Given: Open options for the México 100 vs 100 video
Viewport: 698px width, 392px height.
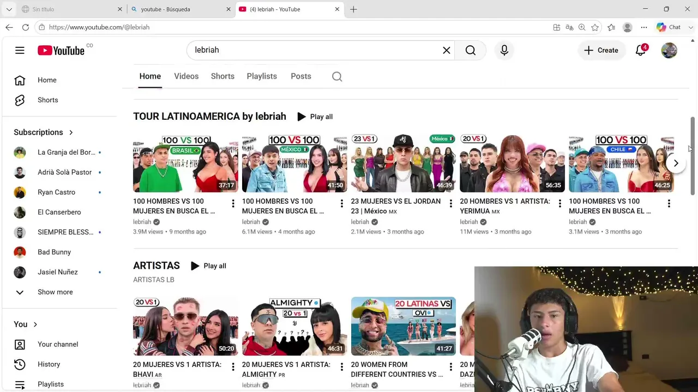Looking at the screenshot, I should (x=342, y=204).
